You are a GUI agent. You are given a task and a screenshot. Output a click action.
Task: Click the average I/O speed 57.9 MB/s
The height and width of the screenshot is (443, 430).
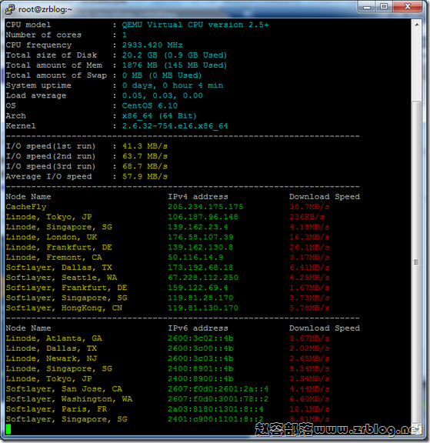(x=145, y=177)
